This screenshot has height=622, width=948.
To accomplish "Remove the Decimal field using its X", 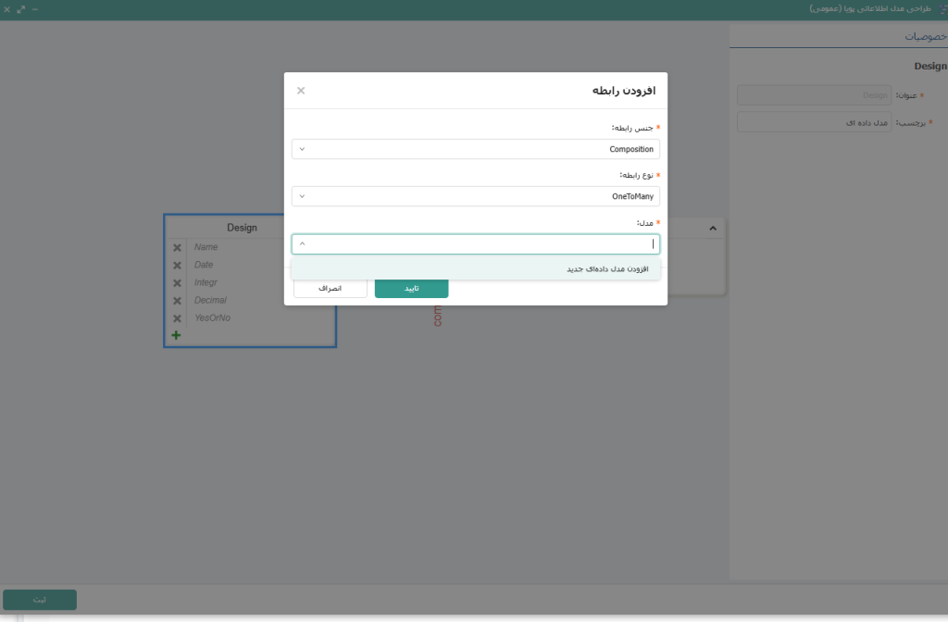I will 177,301.
